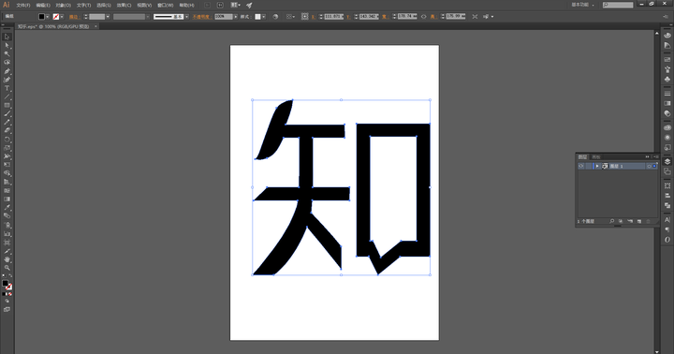Viewport: 674px width, 354px height.
Task: Open the arrange documents dropdown
Action: (x=235, y=6)
